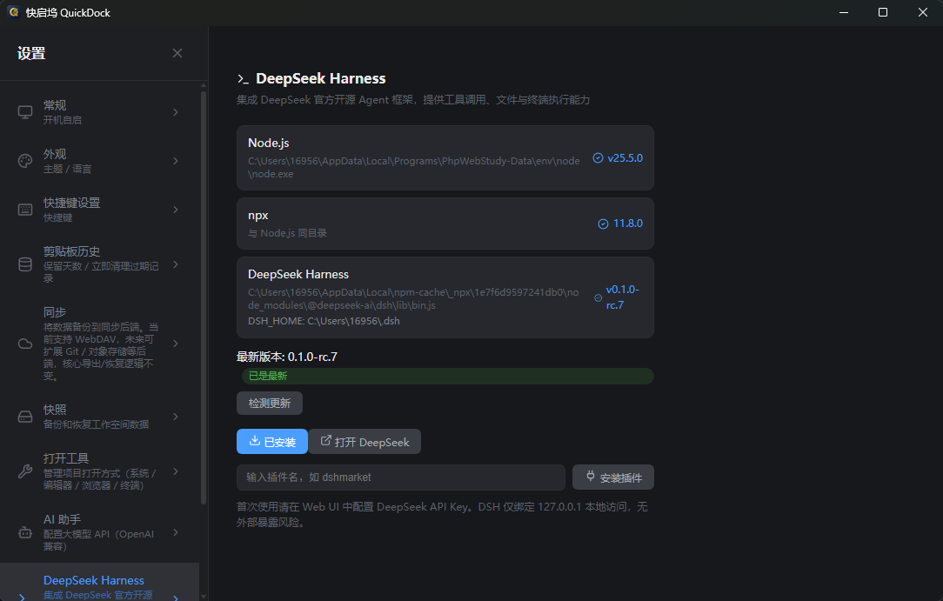943x601 pixels.
Task: Click the API Key hint text at bottom
Action: click(442, 515)
